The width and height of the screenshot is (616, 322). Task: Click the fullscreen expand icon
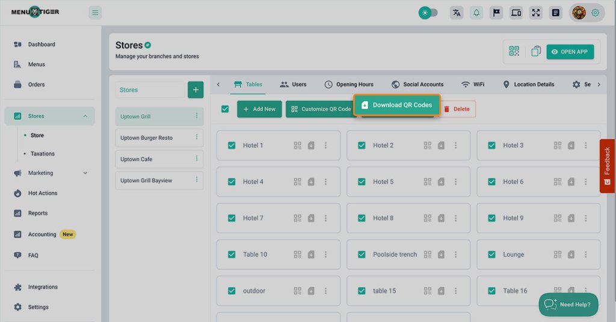point(535,13)
